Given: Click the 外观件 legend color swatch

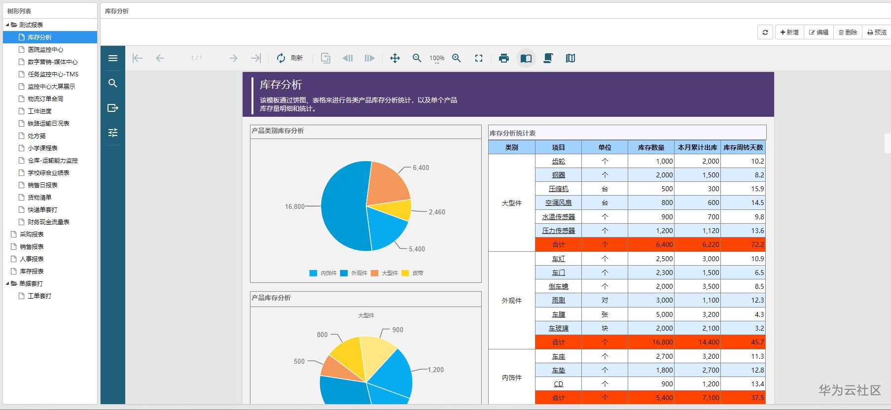Looking at the screenshot, I should click(344, 273).
